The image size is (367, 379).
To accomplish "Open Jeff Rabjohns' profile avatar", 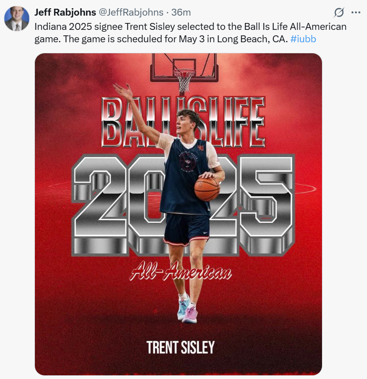I will [x=17, y=19].
